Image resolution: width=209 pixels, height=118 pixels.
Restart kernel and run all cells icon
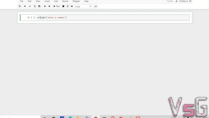[72, 6]
